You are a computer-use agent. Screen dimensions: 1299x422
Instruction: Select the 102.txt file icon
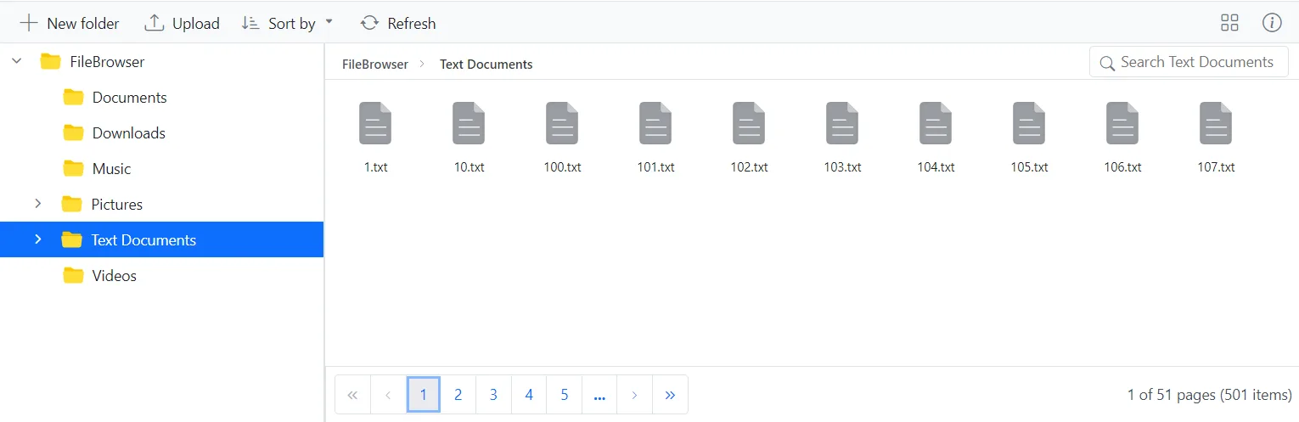[749, 123]
